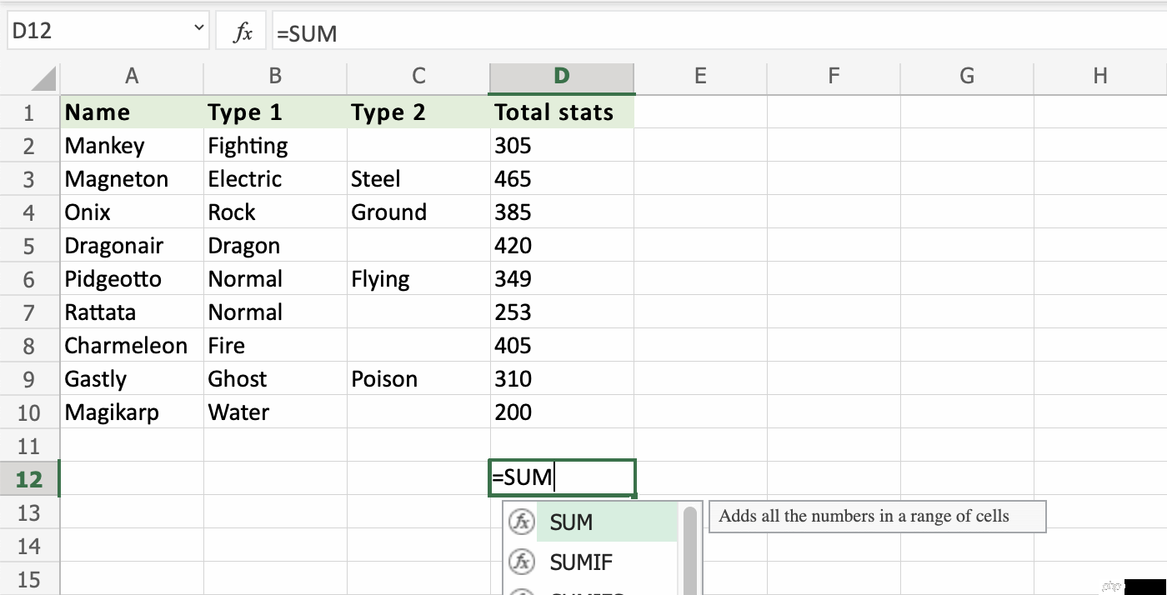Image resolution: width=1167 pixels, height=595 pixels.
Task: Click the Type 1 header cell
Action: (x=275, y=112)
